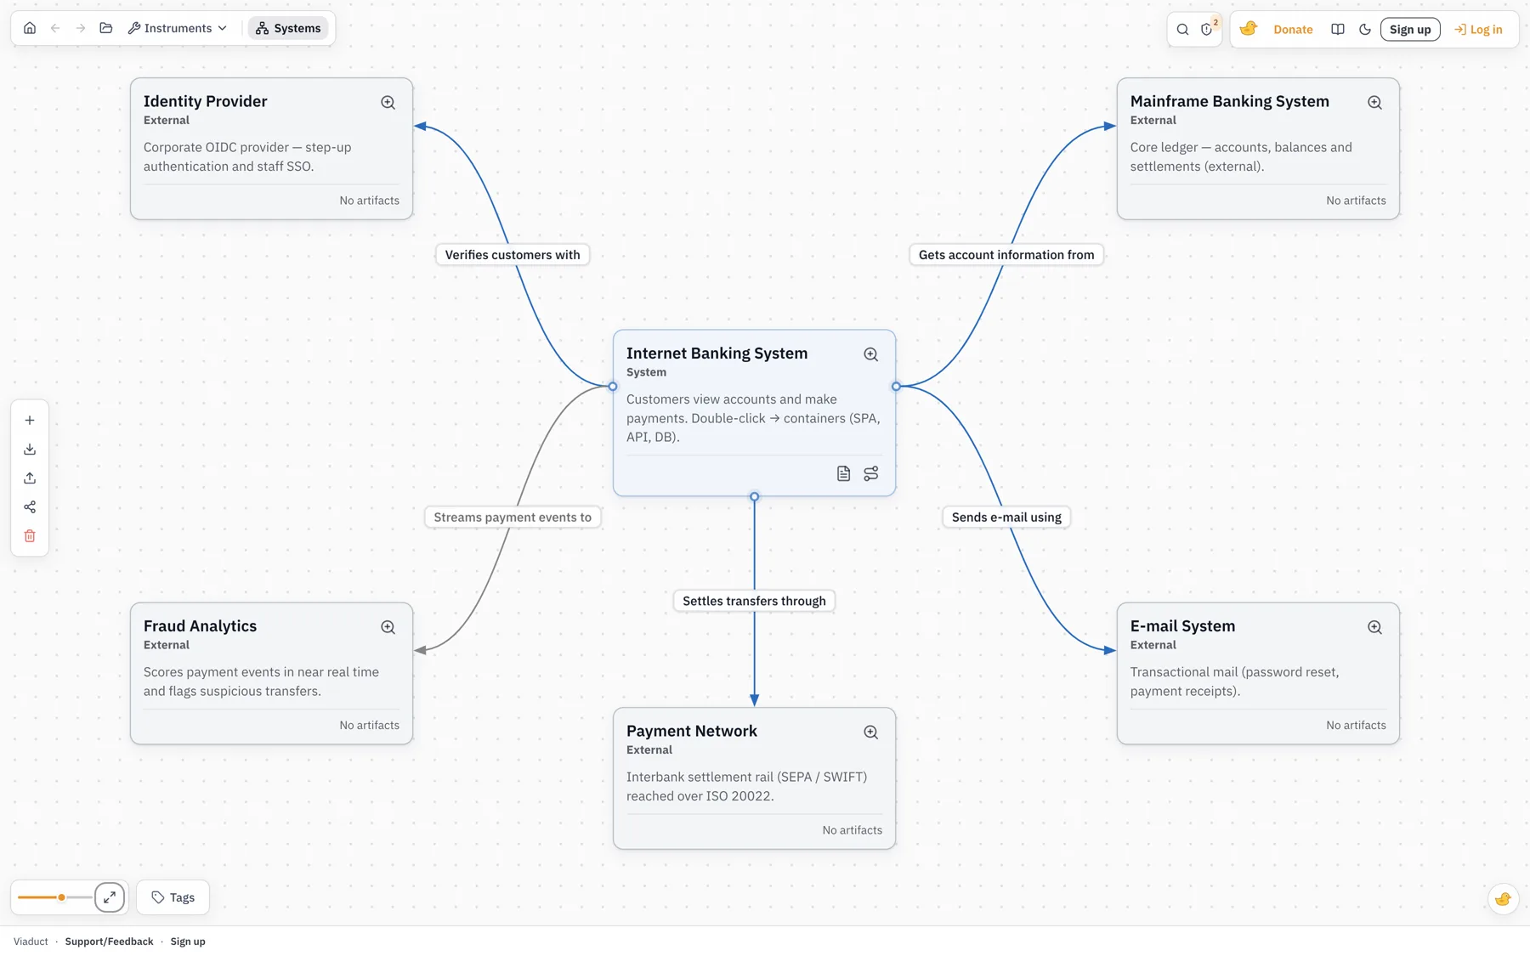This screenshot has width=1530, height=956.
Task: Click the red trash delete icon
Action: (30, 536)
